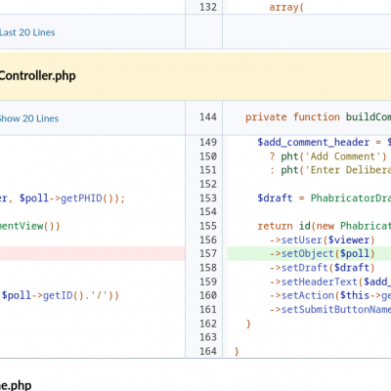Screen dimensions: 391x391
Task: Select line number 150
Action: 208,156
